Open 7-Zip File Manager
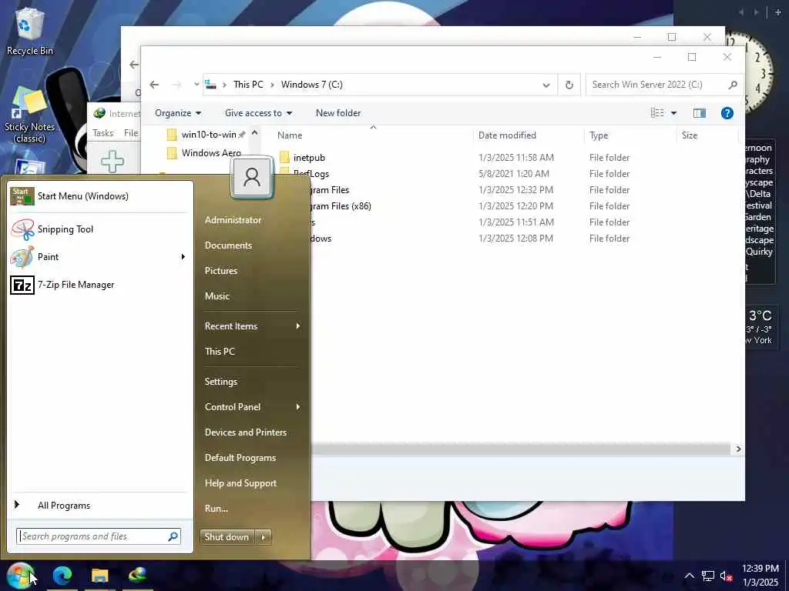The height and width of the screenshot is (591, 789). pyautogui.click(x=99, y=285)
